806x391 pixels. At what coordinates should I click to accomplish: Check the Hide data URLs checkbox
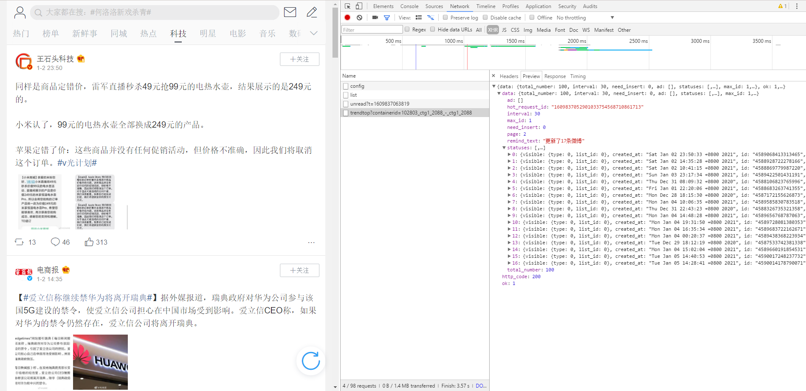point(432,29)
